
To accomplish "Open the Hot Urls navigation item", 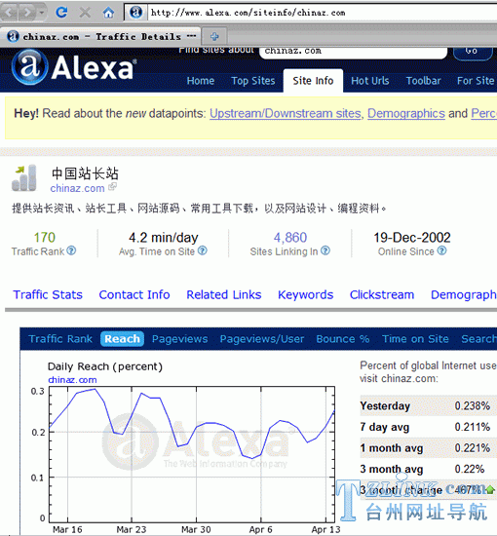I will coord(370,81).
